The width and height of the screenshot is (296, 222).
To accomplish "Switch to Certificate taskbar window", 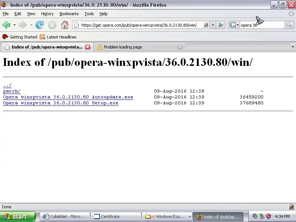I will 116,216.
